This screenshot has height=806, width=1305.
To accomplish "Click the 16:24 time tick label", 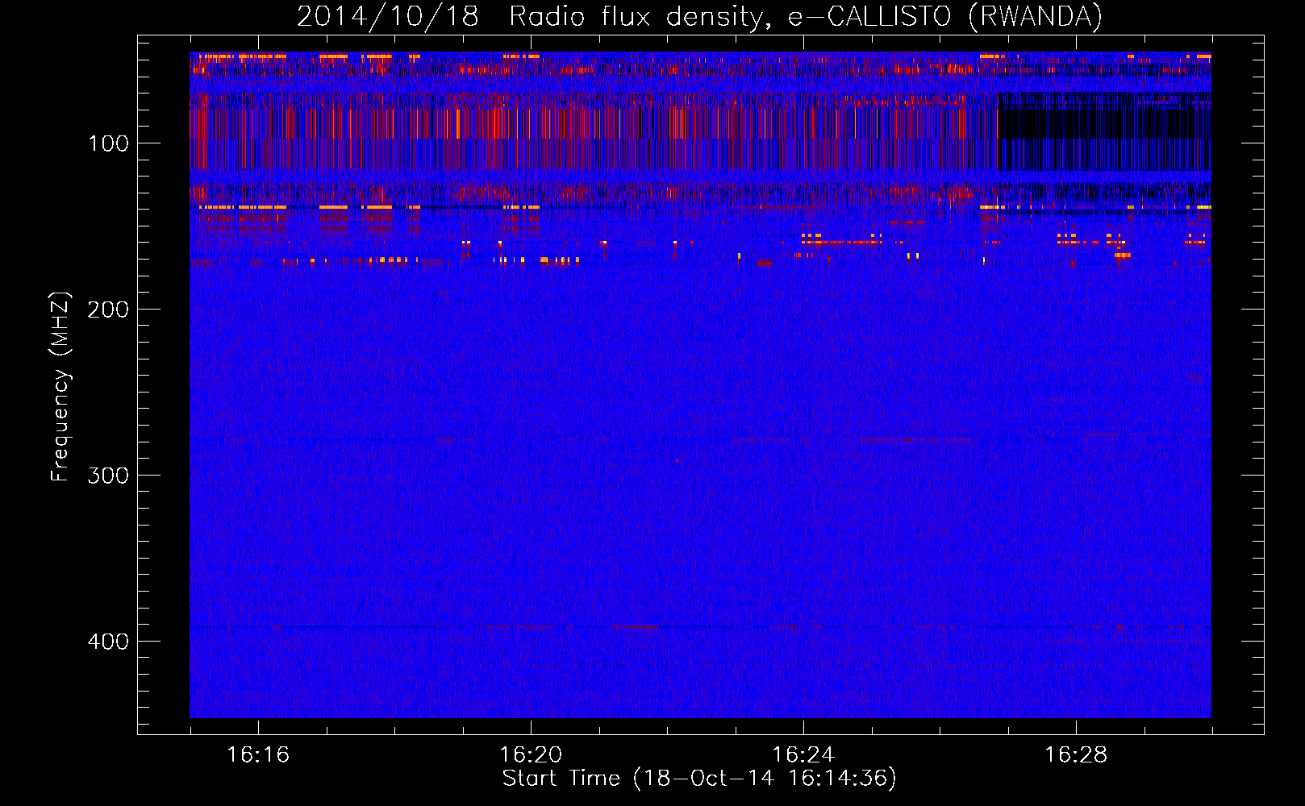I will 803,754.
